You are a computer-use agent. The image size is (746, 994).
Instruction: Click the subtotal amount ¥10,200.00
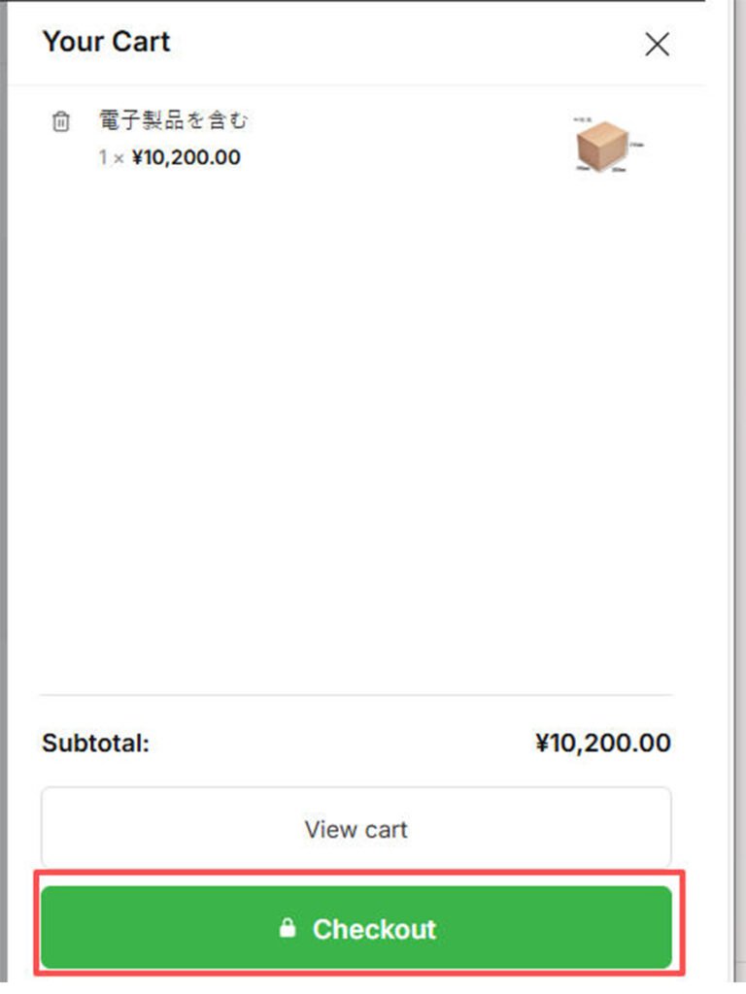602,744
